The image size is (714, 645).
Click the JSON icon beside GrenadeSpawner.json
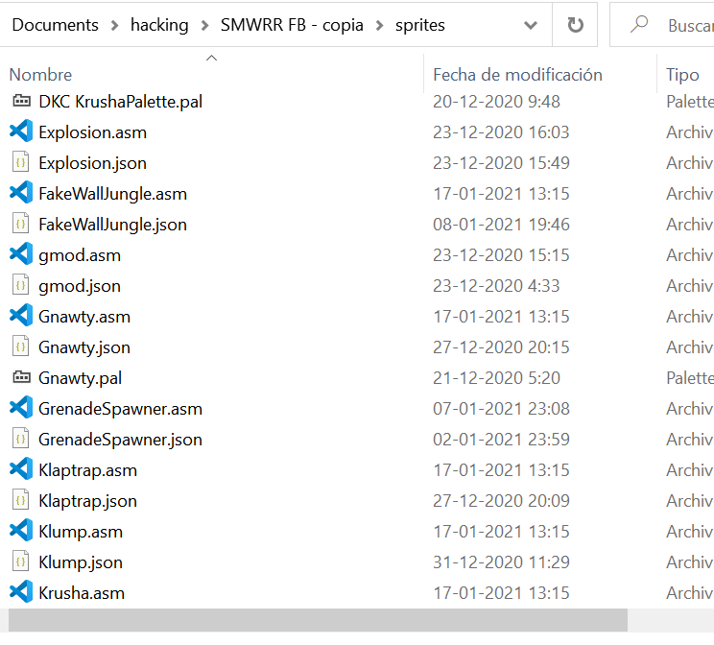tap(20, 439)
